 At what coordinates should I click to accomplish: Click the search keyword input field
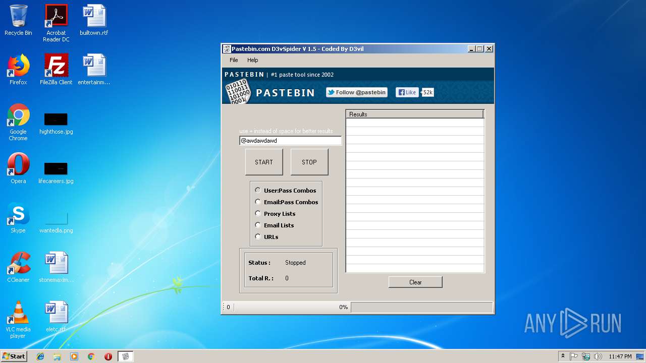point(290,141)
